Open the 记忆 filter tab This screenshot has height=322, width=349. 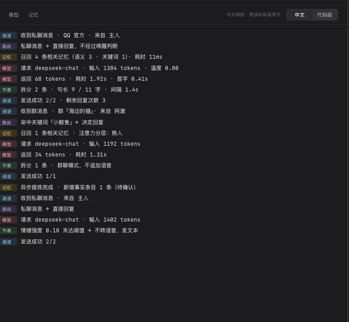pos(34,15)
